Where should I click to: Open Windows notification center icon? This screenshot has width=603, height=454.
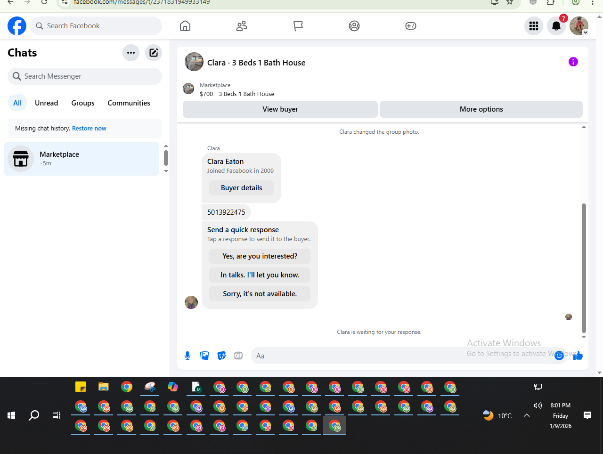pyautogui.click(x=587, y=415)
